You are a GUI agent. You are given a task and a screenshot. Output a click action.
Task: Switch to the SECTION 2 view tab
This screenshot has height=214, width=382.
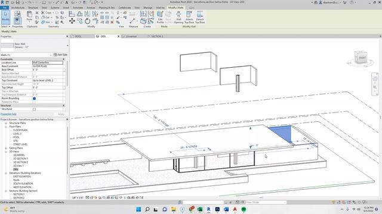[158, 36]
